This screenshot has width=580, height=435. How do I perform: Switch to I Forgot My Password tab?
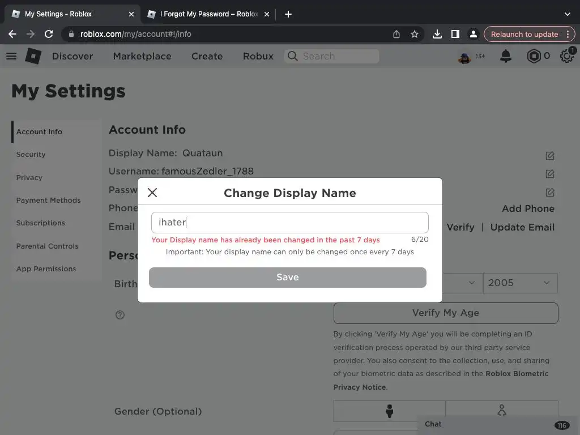(209, 14)
